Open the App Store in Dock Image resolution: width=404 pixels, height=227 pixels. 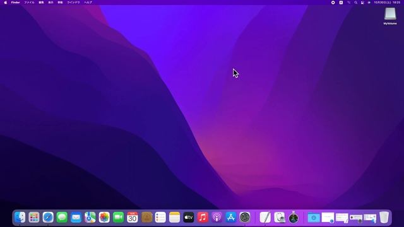tap(230, 218)
